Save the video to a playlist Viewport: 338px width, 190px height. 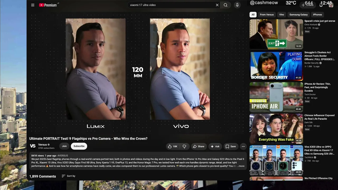231,146
